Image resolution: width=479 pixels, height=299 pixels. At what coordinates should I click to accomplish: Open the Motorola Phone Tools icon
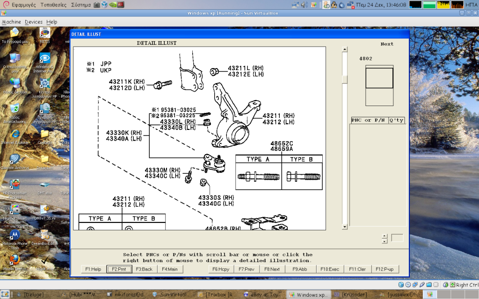(15, 240)
